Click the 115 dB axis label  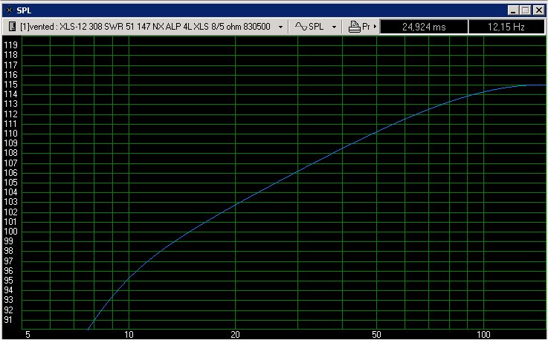(x=10, y=85)
